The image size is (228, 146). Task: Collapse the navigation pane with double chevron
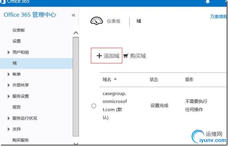point(73,15)
